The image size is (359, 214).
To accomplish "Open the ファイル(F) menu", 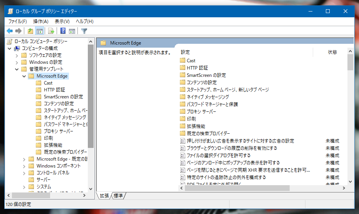I will (17, 22).
